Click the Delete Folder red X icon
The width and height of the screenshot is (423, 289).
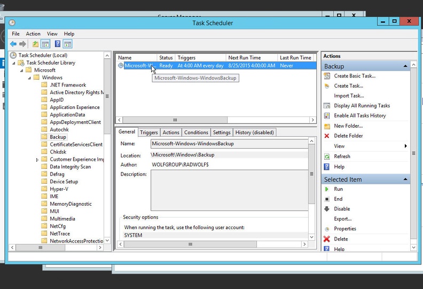[x=327, y=136]
